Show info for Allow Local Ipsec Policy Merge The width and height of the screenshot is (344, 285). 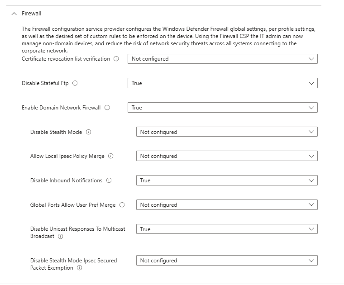click(111, 156)
